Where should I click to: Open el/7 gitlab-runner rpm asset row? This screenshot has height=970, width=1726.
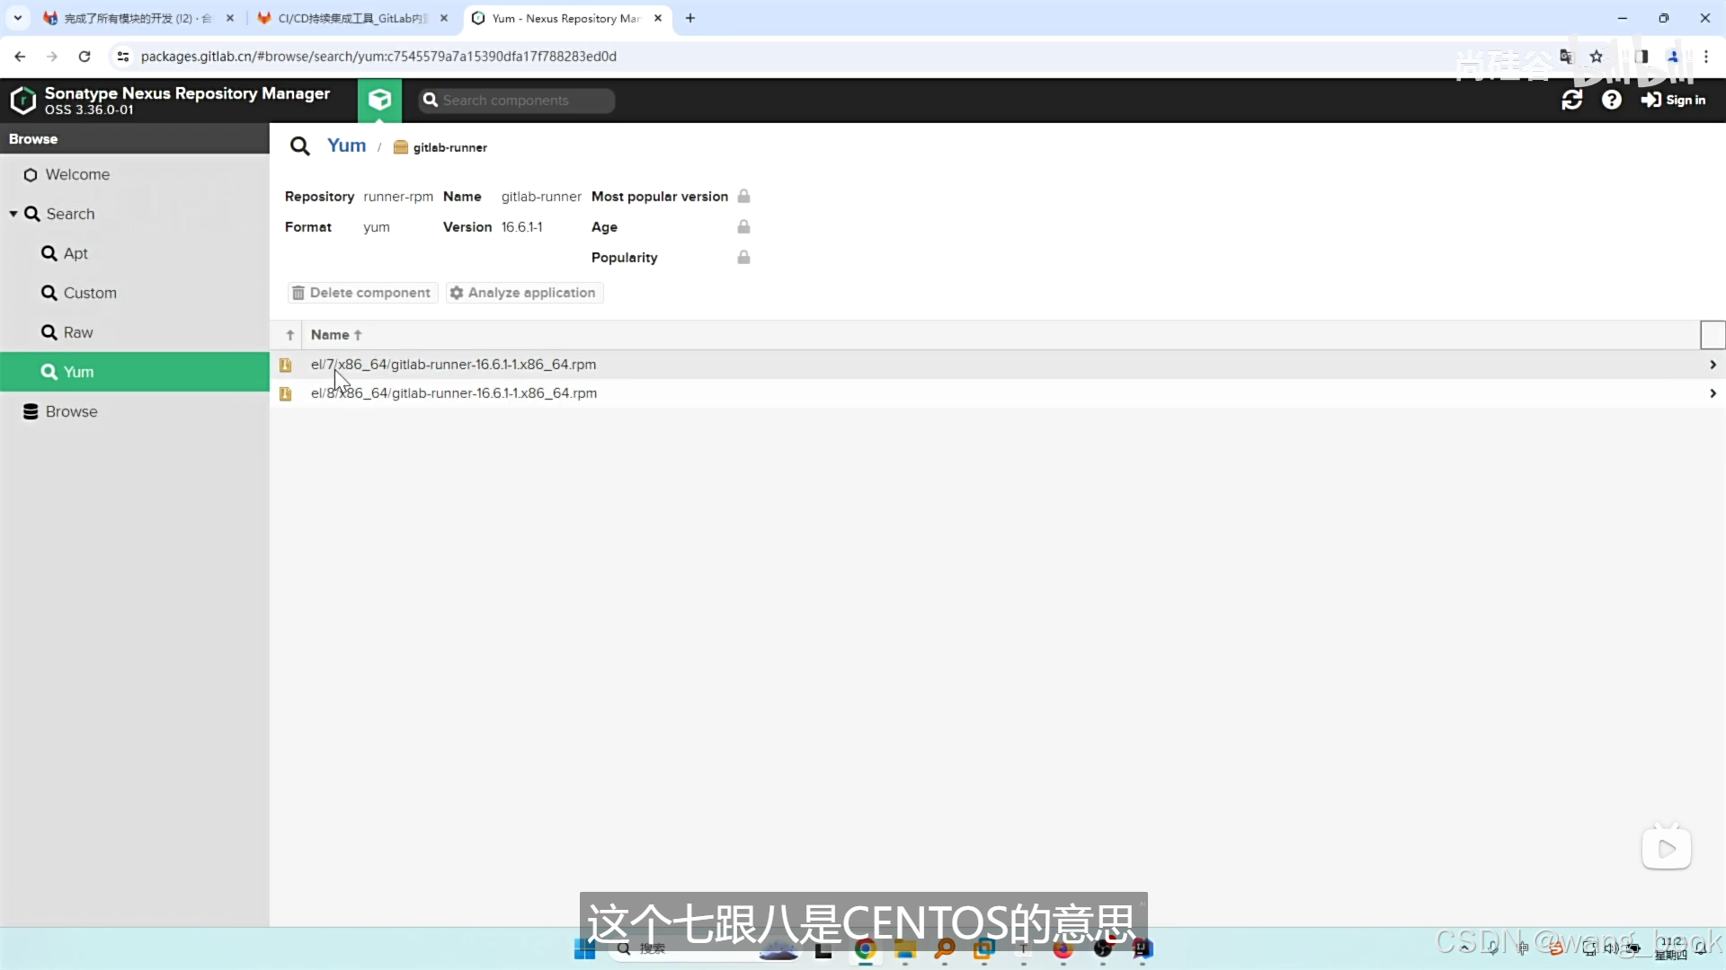pyautogui.click(x=998, y=365)
